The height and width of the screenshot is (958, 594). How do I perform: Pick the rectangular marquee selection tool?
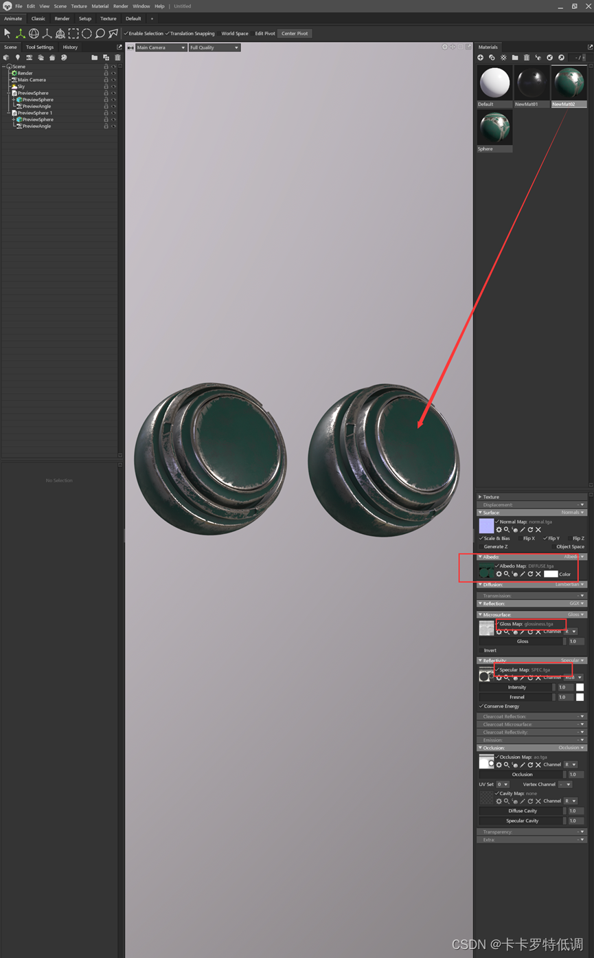[x=73, y=33]
